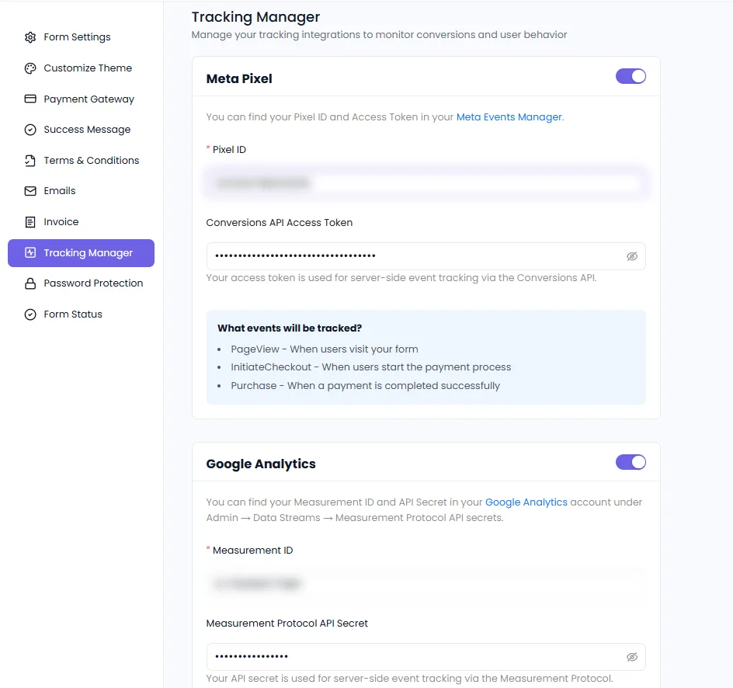
Task: Click the 'Tracking Manager' page heading
Action: click(x=255, y=17)
